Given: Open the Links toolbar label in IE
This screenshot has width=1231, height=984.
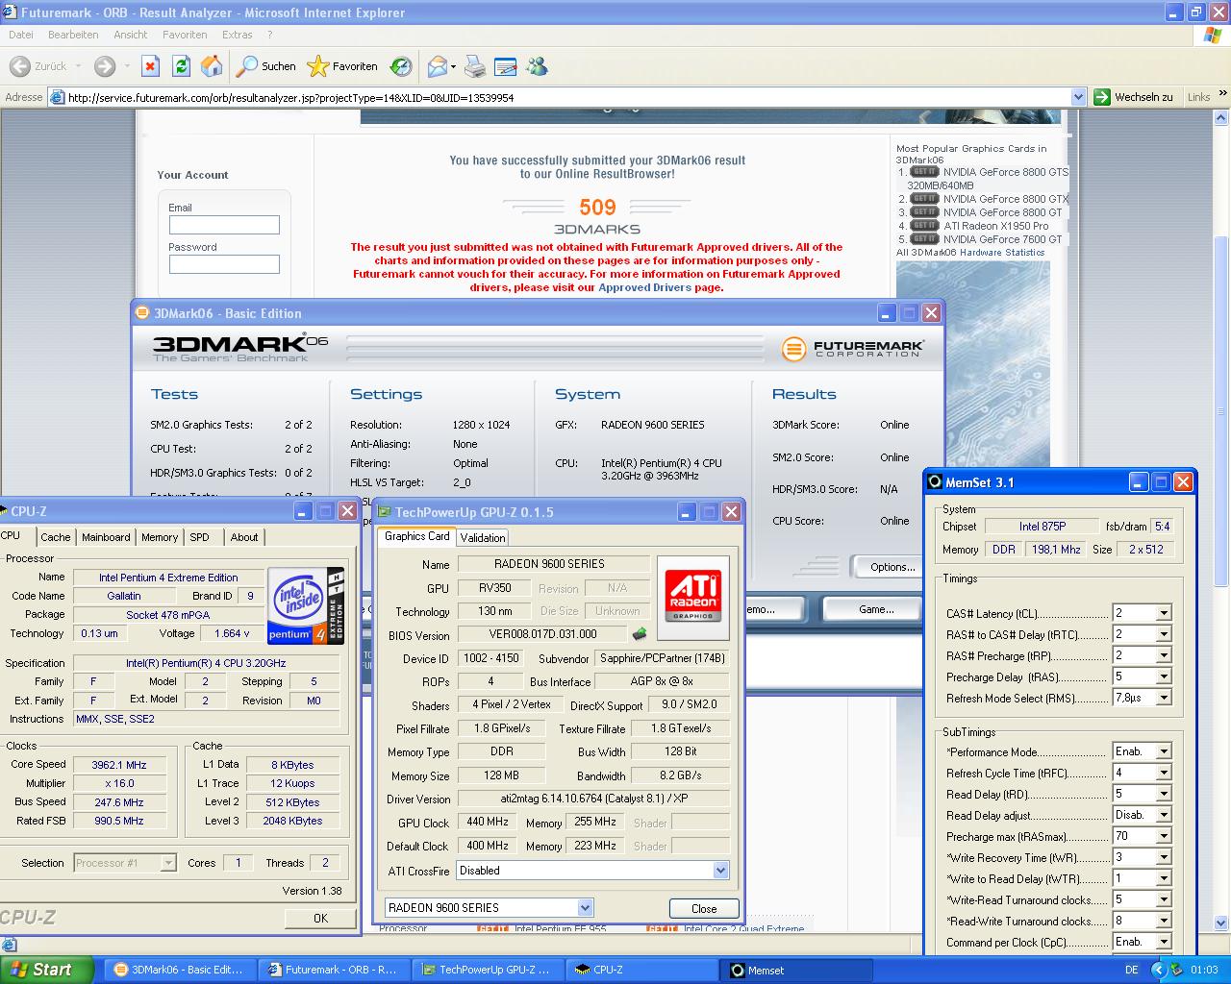Looking at the screenshot, I should [x=1198, y=97].
